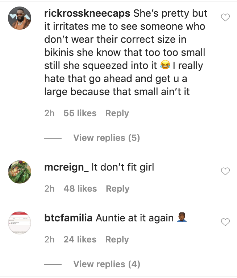Reply to the btcfamilia comment
Viewport: 237px width, 278px height.
click(x=117, y=240)
